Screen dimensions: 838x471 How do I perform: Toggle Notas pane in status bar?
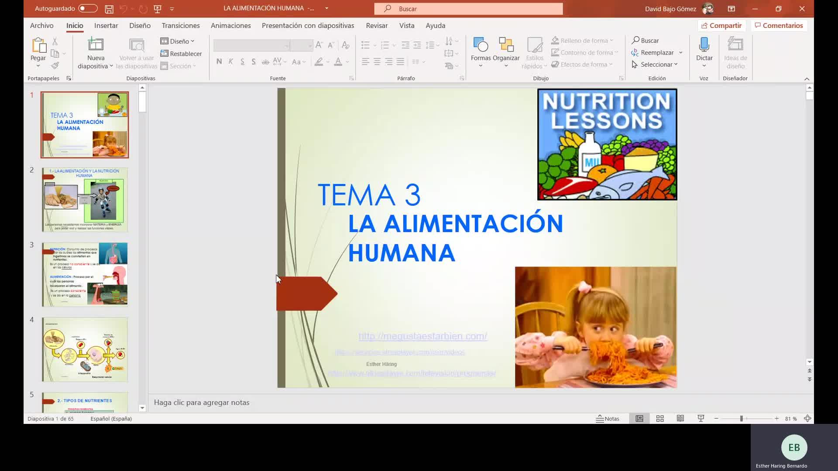point(608,419)
